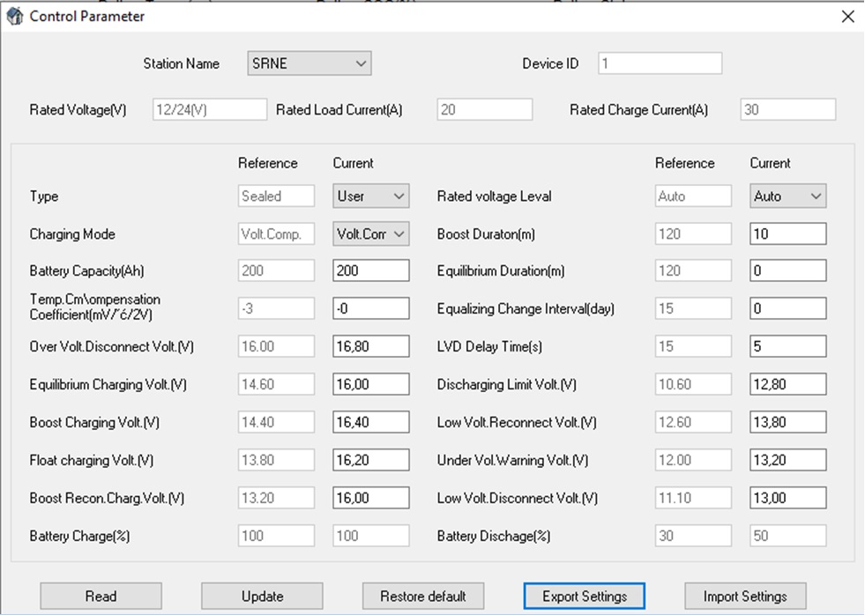
Task: Click the Low Volt.Disconnect Volt current field
Action: coord(788,498)
